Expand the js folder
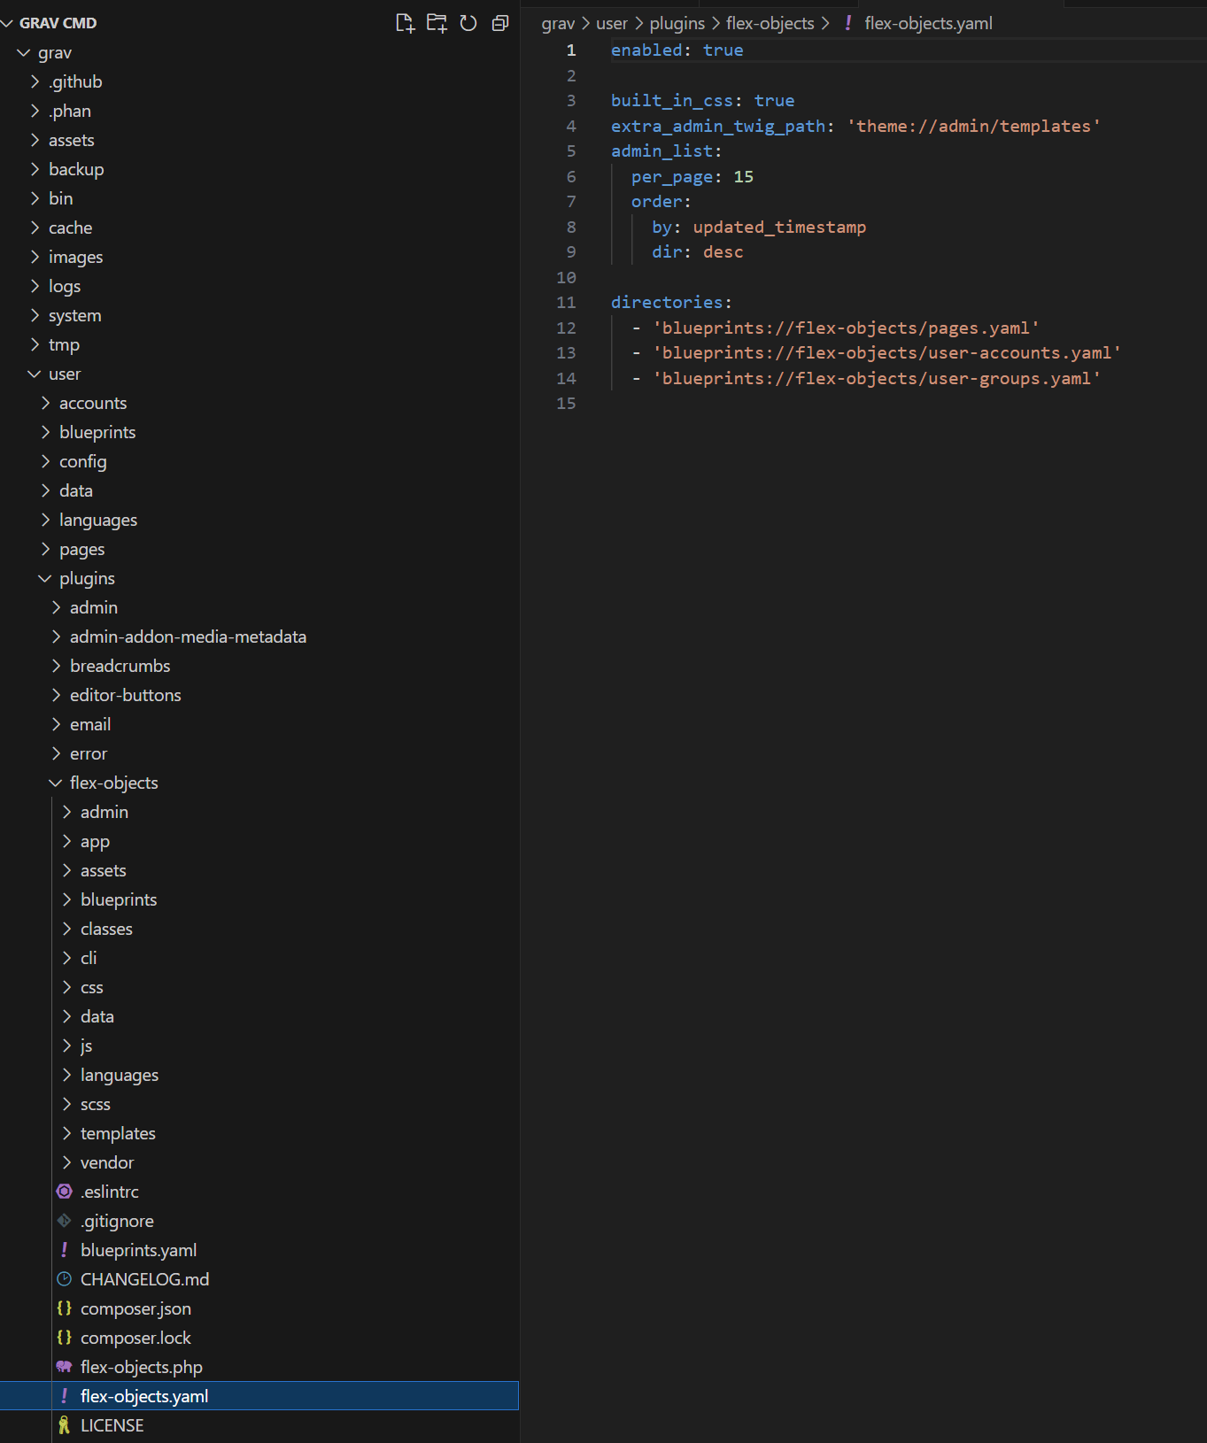This screenshot has height=1443, width=1207. pyautogui.click(x=66, y=1046)
